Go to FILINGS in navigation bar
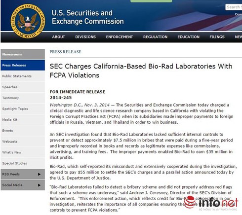 (x=217, y=37)
